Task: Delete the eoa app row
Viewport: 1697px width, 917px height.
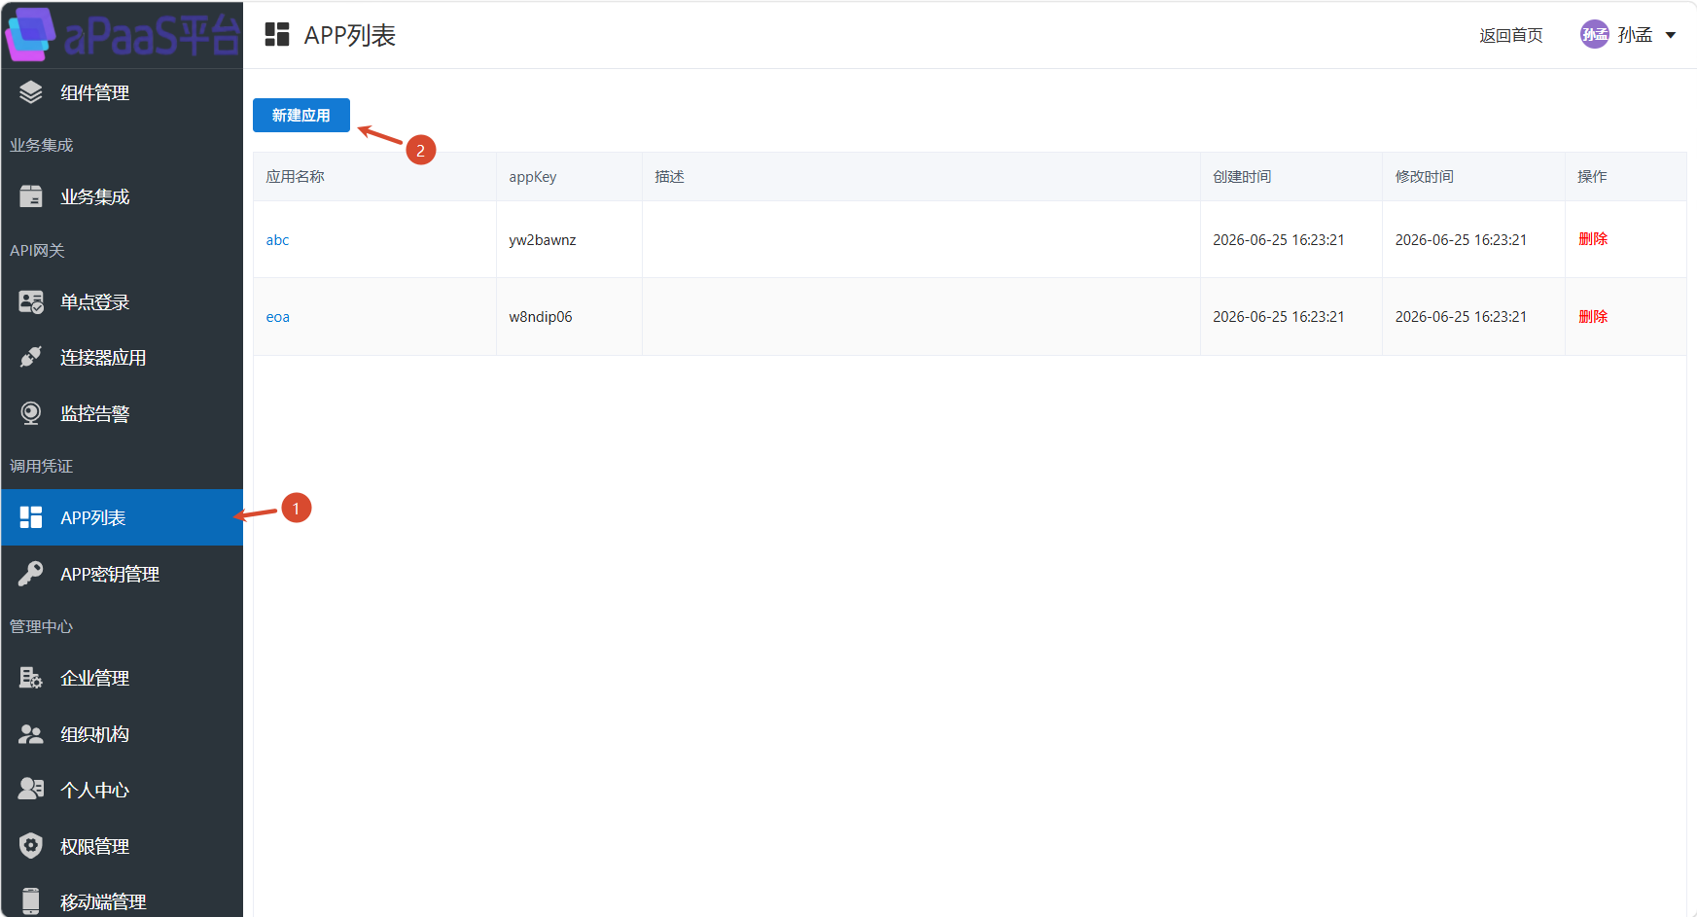Action: point(1593,317)
